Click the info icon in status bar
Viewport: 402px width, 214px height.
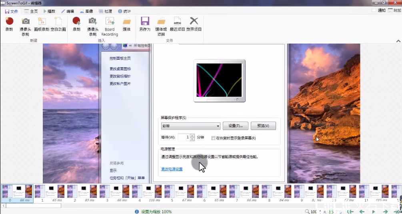137,212
